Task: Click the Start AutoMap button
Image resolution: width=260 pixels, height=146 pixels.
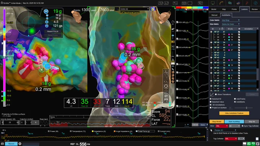Action: pos(234,122)
